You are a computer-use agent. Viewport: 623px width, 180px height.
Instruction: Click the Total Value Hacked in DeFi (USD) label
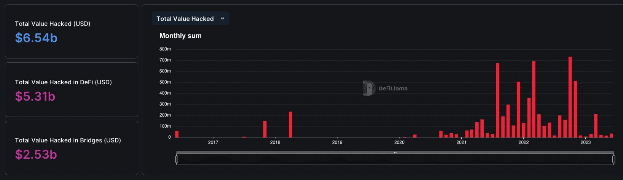(x=63, y=82)
